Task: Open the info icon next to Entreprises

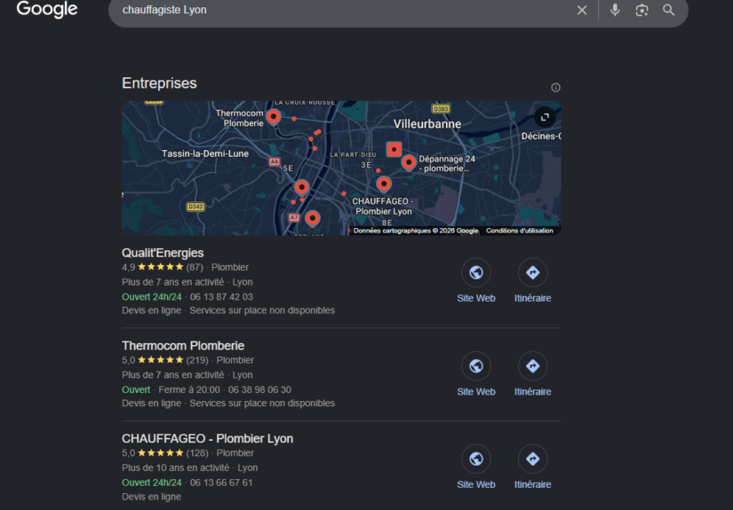Action: (x=555, y=87)
